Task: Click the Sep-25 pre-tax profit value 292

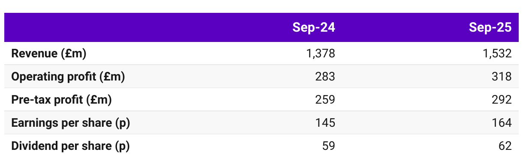Action: click(x=502, y=100)
